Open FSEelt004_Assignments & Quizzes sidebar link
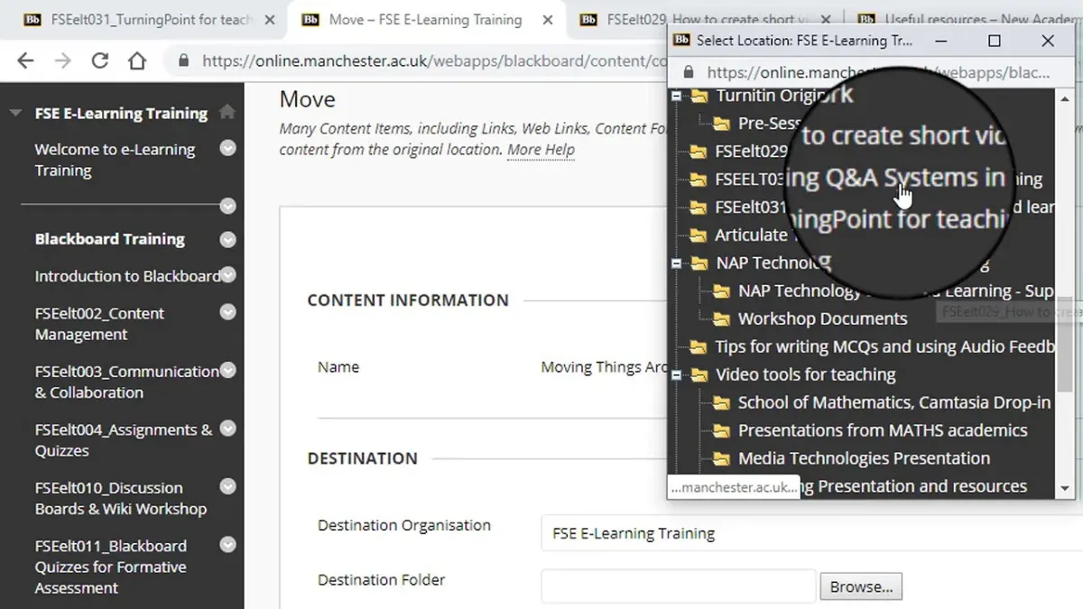Screen dimensions: 1083x609 click(x=124, y=440)
